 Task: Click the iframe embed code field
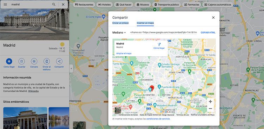[163, 32]
